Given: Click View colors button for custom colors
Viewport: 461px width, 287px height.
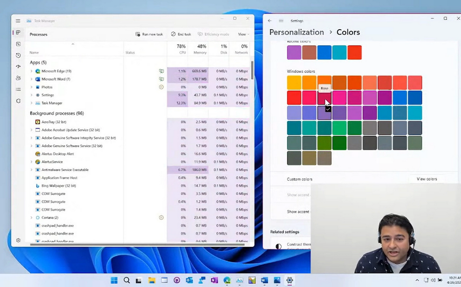Looking at the screenshot, I should pyautogui.click(x=427, y=179).
